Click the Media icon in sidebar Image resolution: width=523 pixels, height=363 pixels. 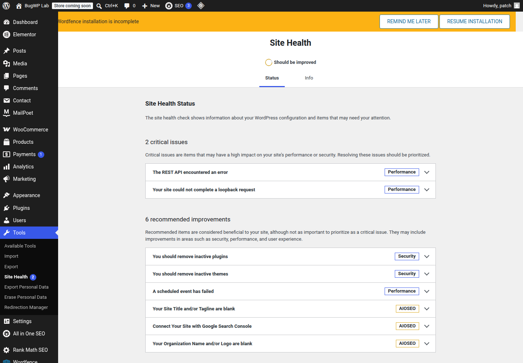7,64
